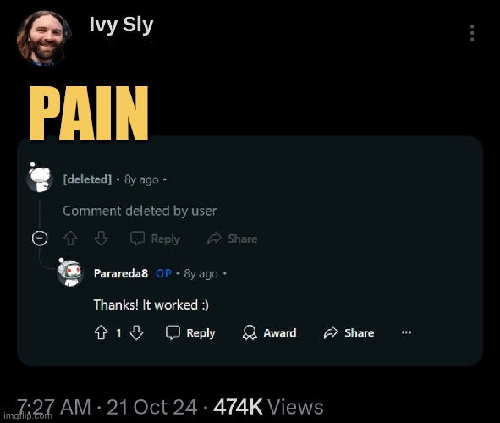Click the deleted user's avatar
Viewport: 500px width, 423px height.
[x=40, y=179]
